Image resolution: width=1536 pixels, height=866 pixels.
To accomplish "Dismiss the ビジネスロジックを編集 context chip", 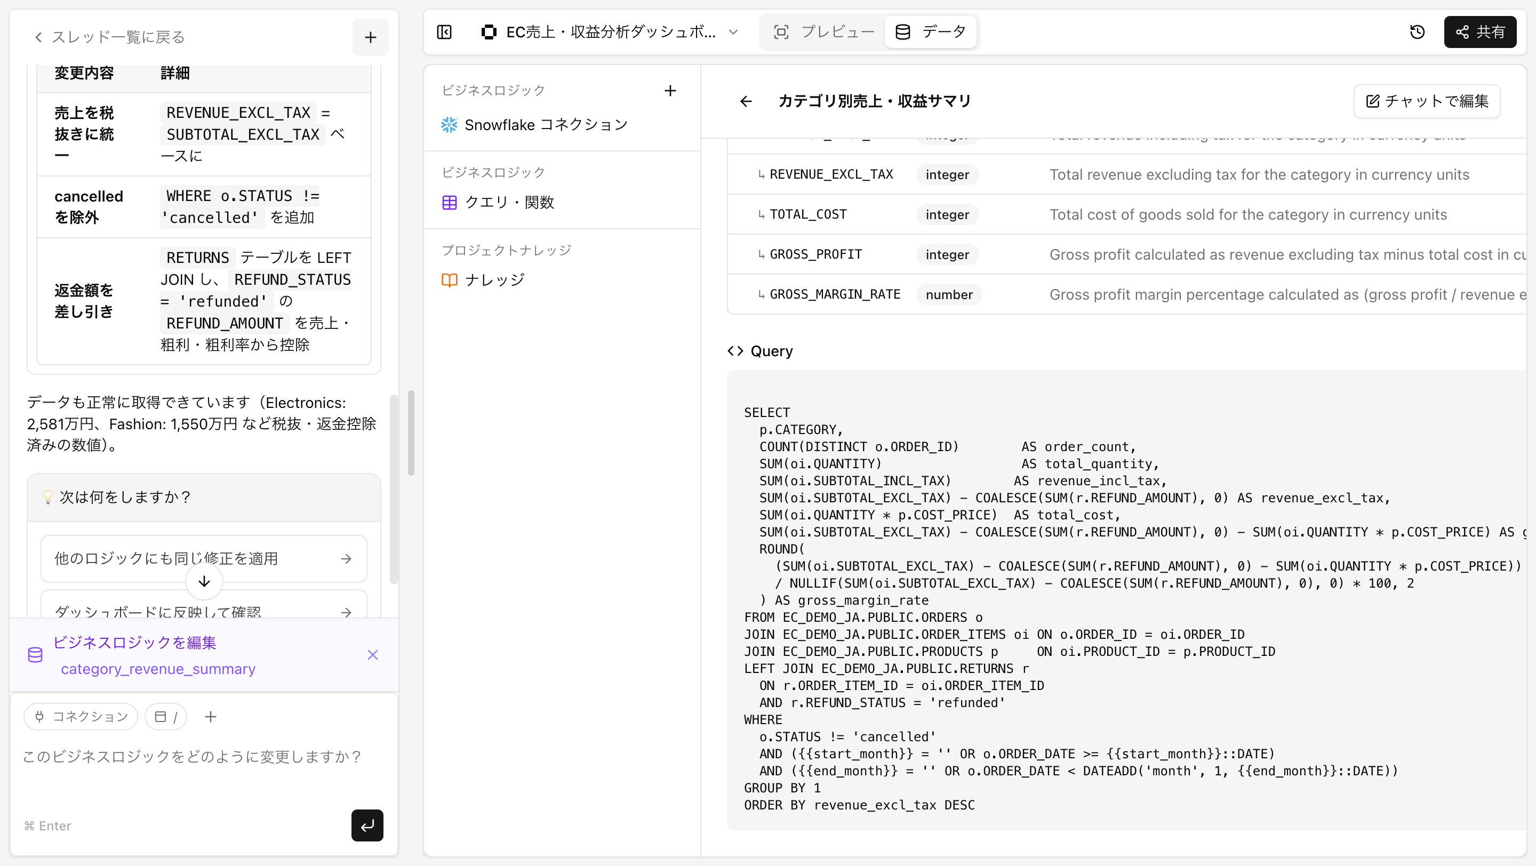I will pyautogui.click(x=373, y=655).
